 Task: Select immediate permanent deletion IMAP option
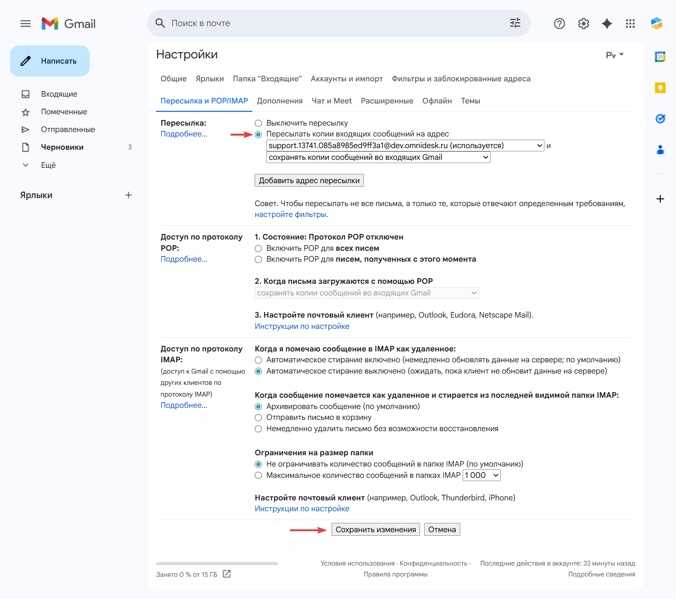(x=258, y=429)
